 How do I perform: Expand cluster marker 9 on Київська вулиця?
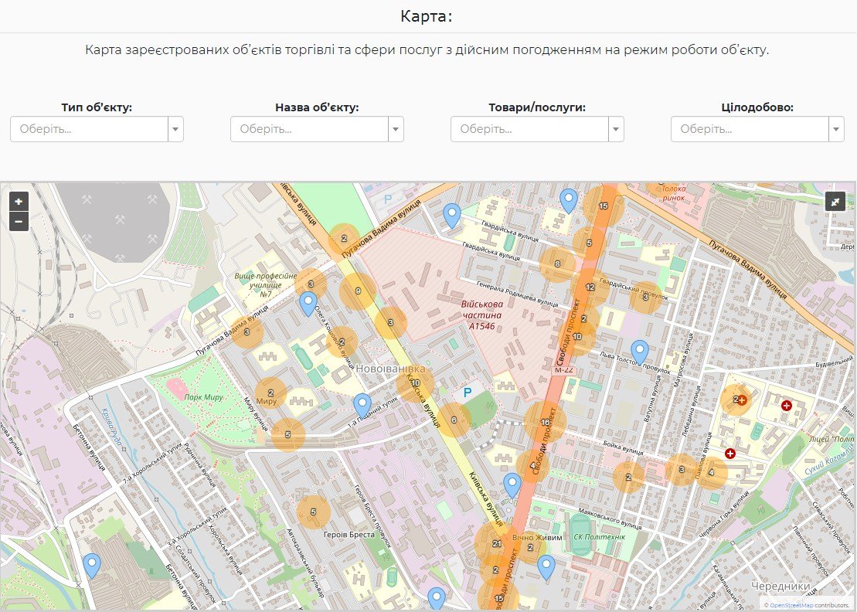357,291
